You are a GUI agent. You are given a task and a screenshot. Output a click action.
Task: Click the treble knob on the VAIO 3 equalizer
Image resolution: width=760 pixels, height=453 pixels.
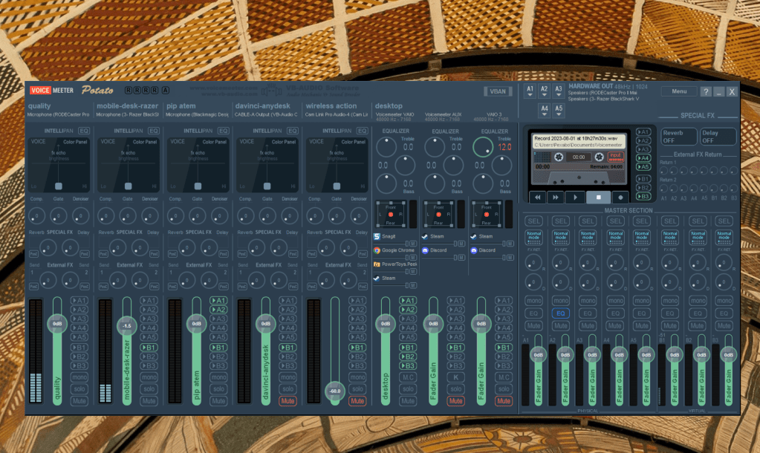[483, 147]
